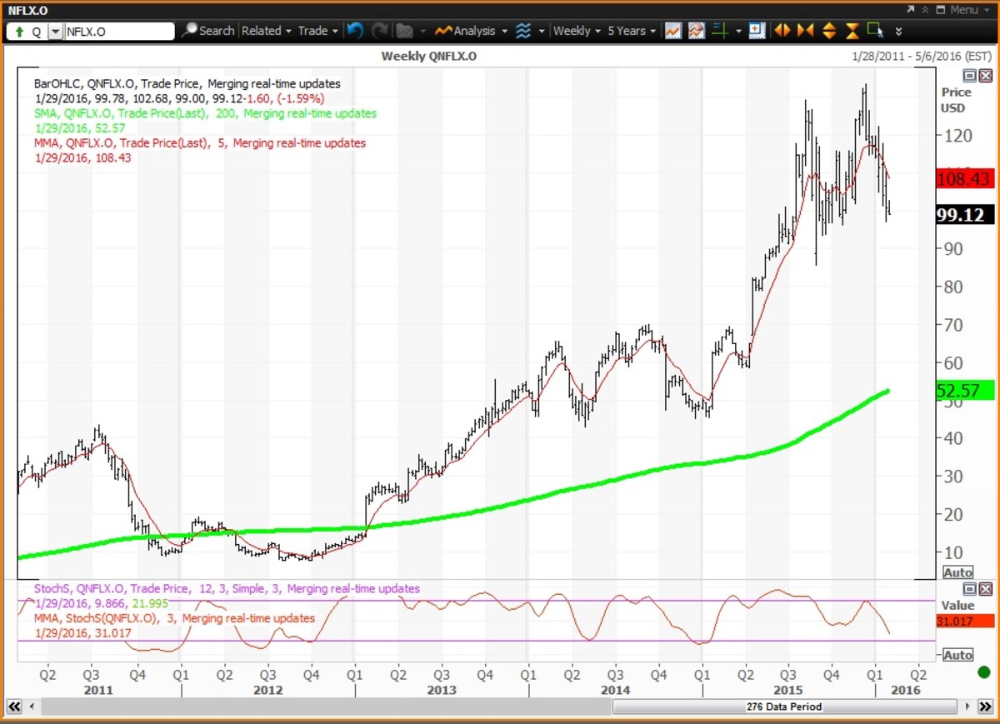Toggle Auto scaling on the price axis
1000x724 pixels.
[x=957, y=572]
